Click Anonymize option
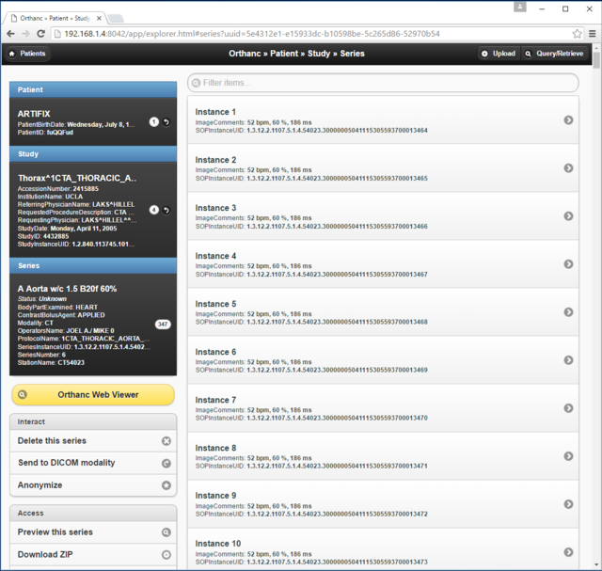 [x=92, y=485]
